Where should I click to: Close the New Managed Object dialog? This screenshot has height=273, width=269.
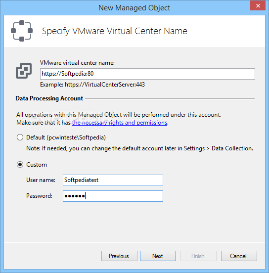pos(258,6)
